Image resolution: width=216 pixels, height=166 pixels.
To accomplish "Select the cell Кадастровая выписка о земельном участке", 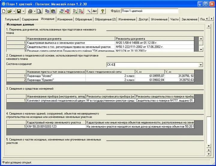I will 70,43.
